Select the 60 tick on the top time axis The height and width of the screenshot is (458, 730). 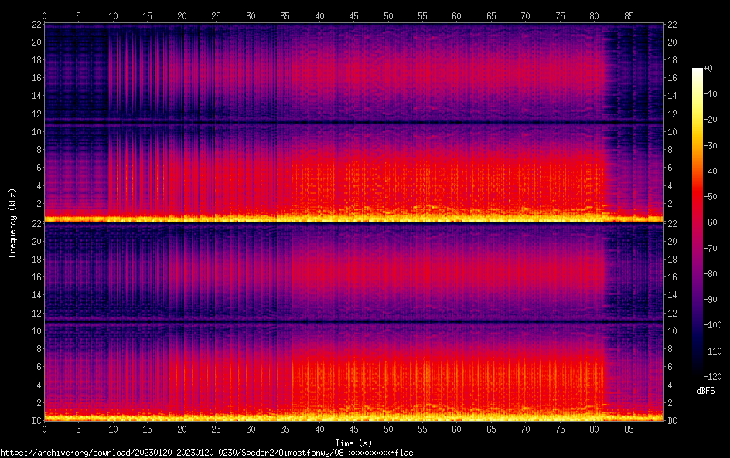456,16
